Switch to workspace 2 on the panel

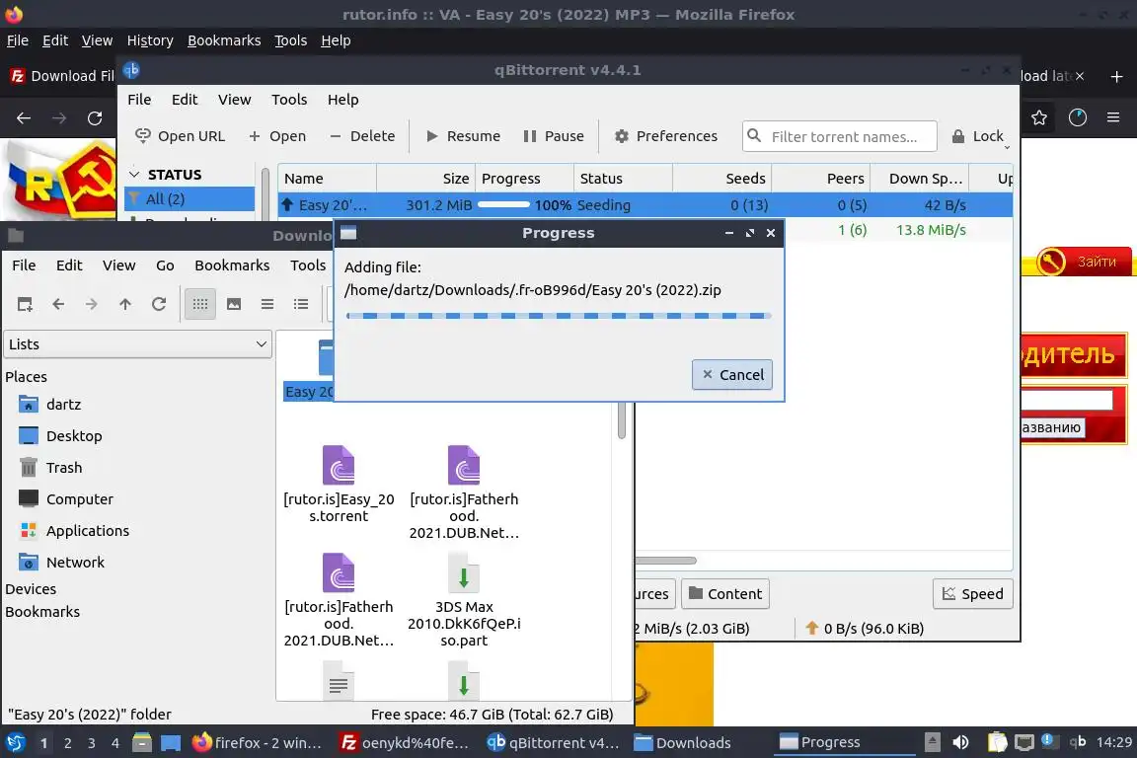[68, 743]
